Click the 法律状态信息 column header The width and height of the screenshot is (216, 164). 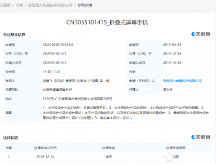[x=176, y=148]
